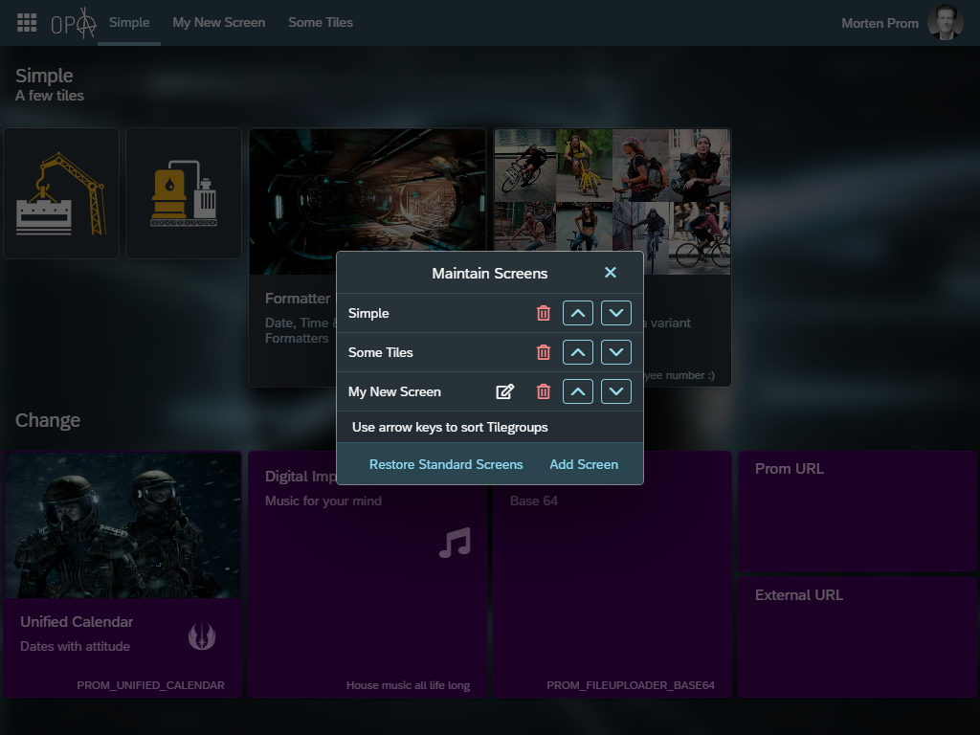Click trash icon for My New Screen
The height and width of the screenshot is (735, 980).
544,391
